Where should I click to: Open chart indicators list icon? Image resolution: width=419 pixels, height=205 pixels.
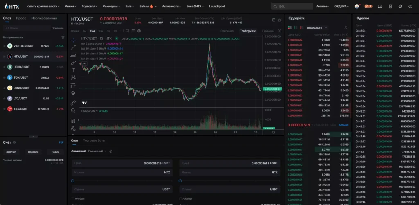point(133,31)
